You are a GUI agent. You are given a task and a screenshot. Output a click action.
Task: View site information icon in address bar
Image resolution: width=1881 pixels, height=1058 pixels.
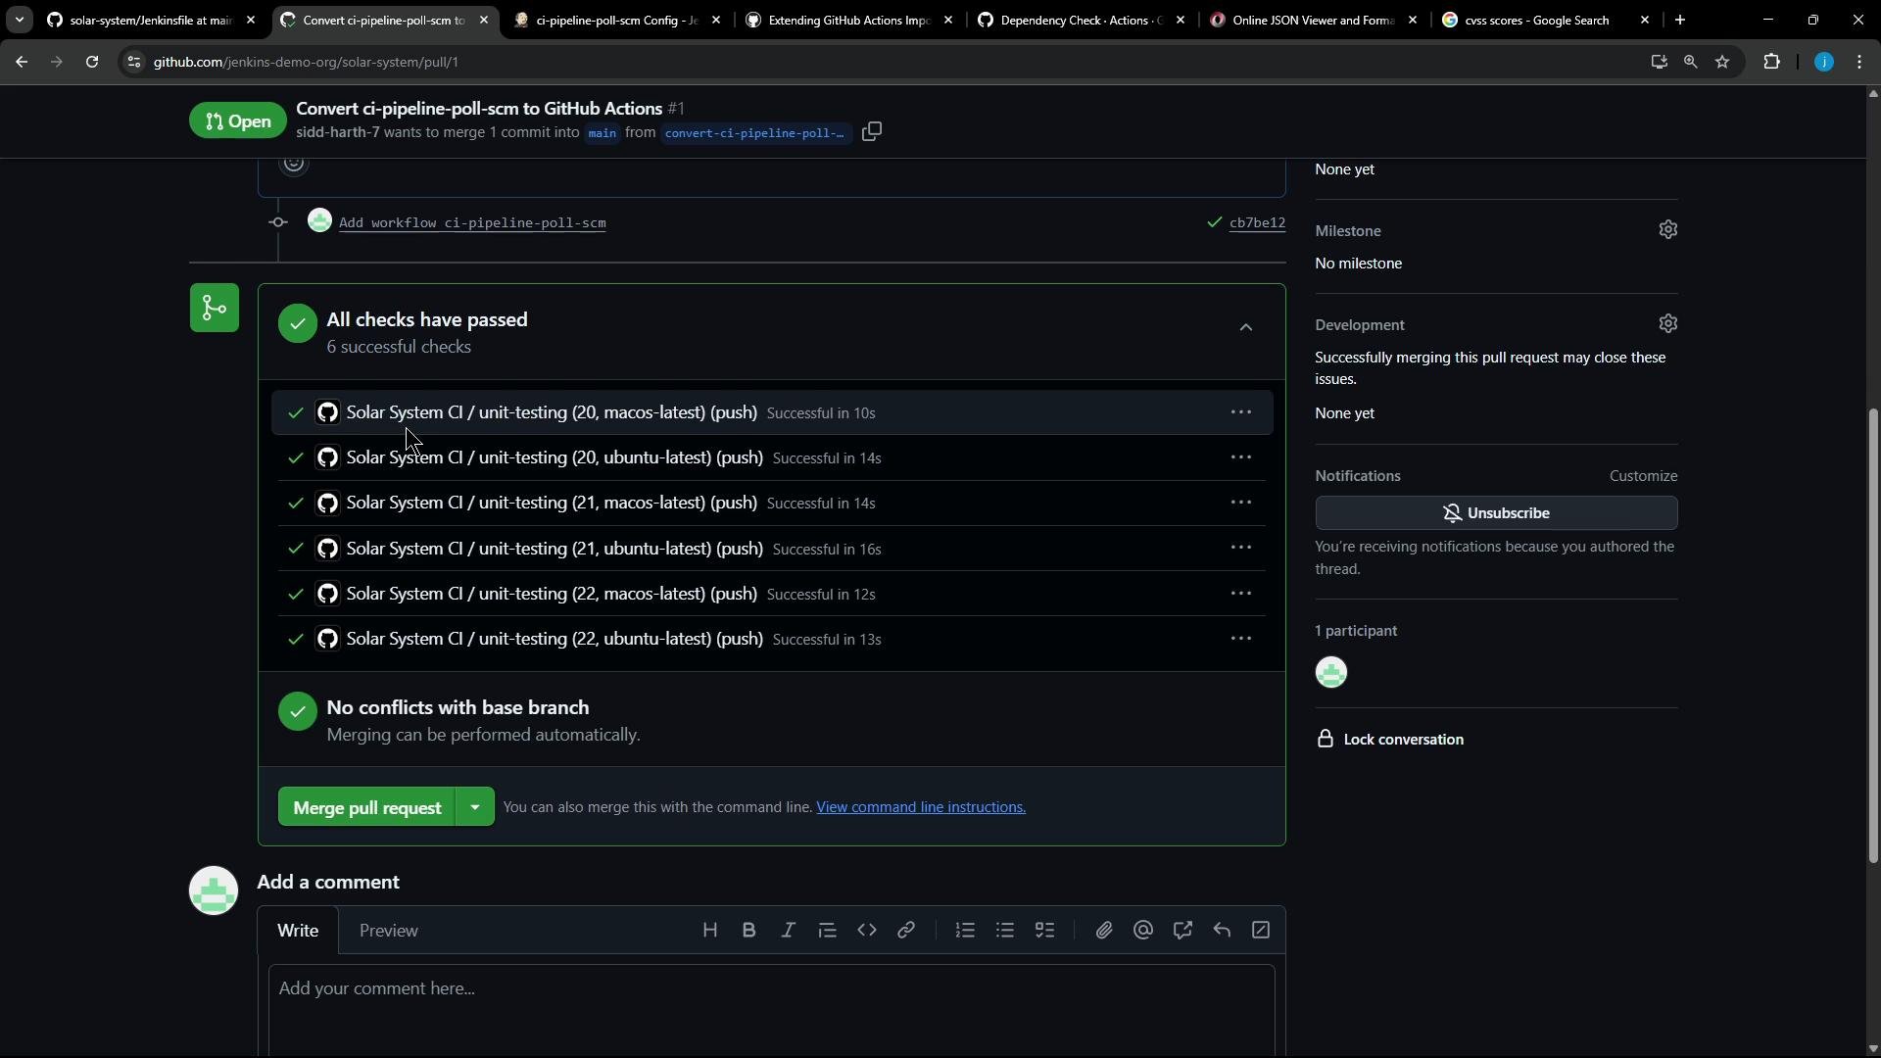pos(134,62)
